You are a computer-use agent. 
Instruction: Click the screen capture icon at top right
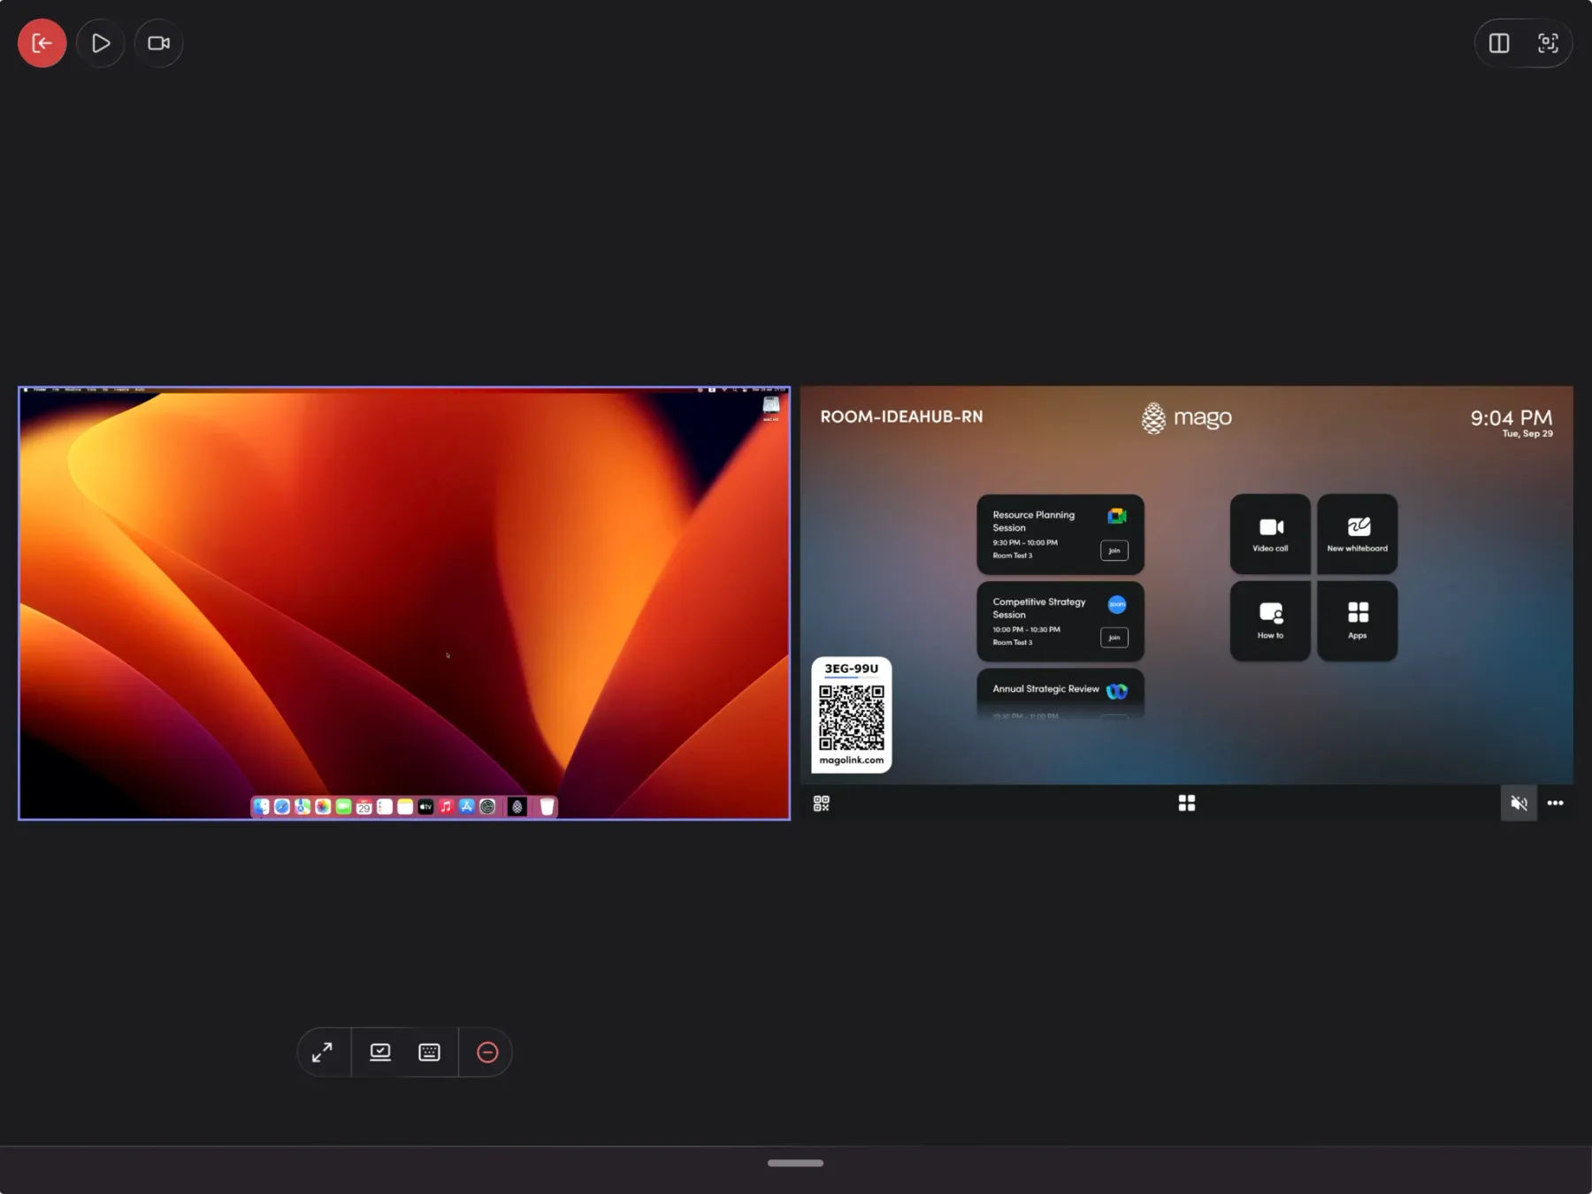pyautogui.click(x=1548, y=42)
